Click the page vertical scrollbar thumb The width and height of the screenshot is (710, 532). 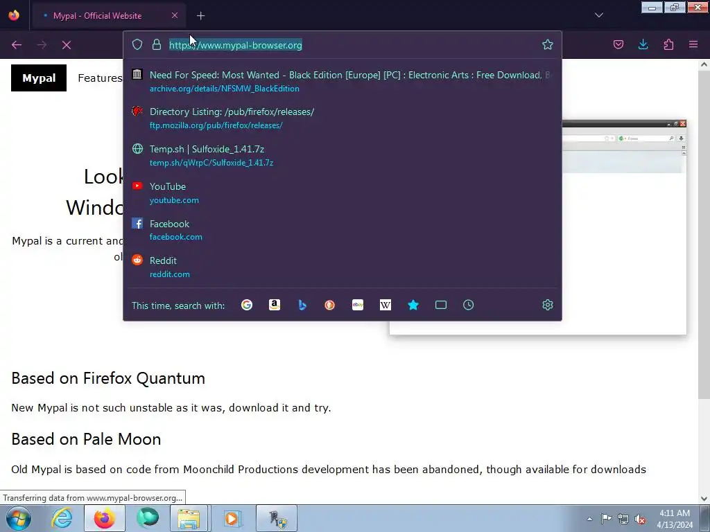coord(704,234)
